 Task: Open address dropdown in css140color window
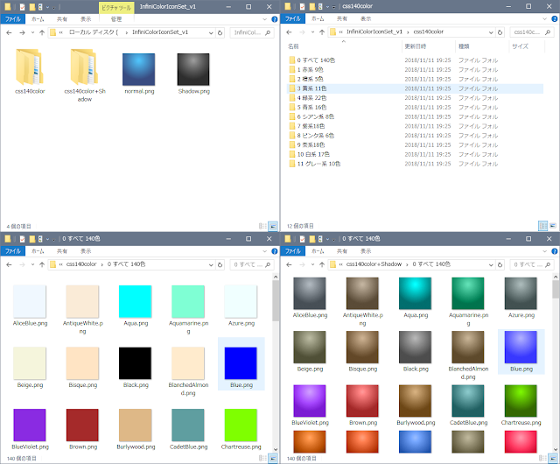coord(491,32)
